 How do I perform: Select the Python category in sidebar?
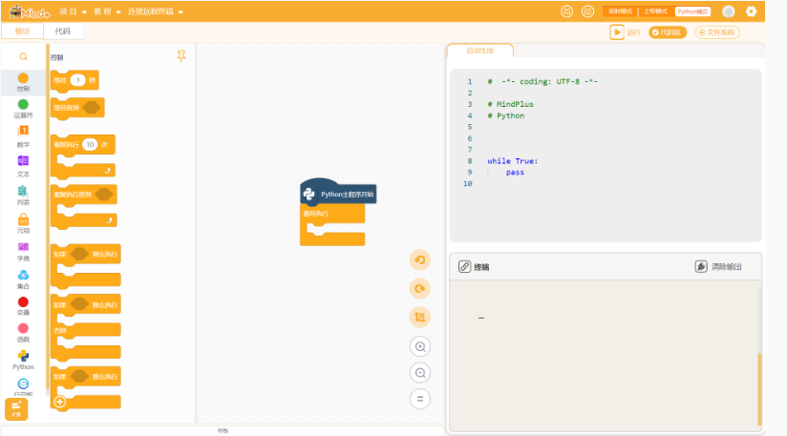coord(23,361)
